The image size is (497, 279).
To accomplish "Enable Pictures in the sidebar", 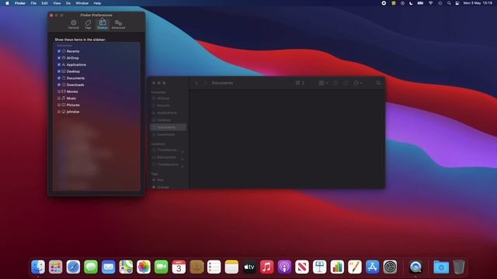I will tap(59, 105).
